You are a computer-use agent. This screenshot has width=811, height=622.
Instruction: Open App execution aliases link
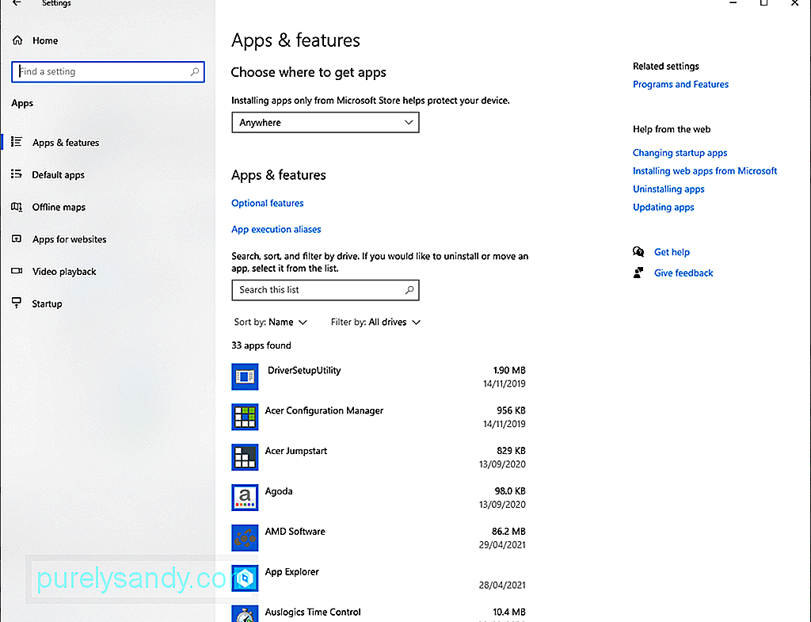tap(276, 229)
